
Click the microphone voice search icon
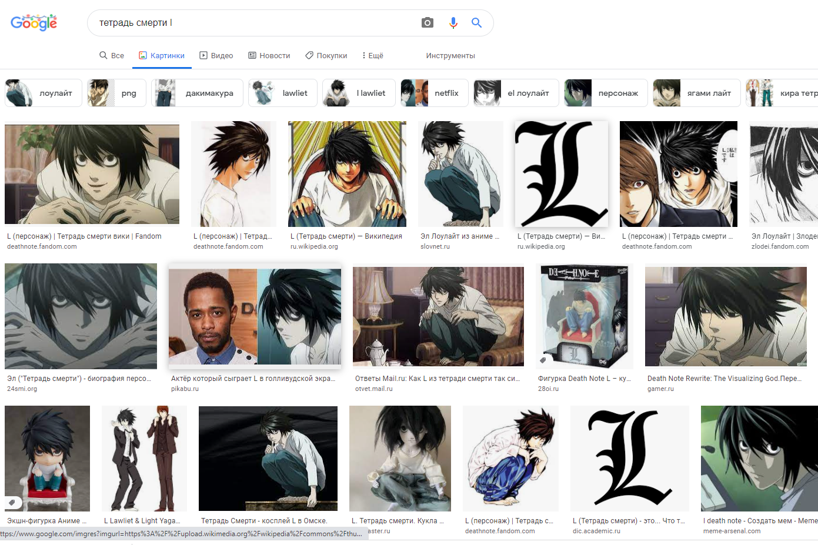(453, 23)
